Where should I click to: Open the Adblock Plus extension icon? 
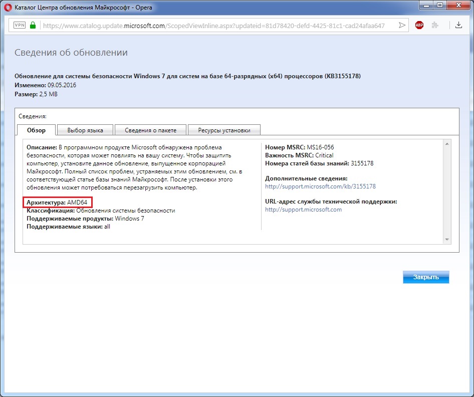click(419, 25)
